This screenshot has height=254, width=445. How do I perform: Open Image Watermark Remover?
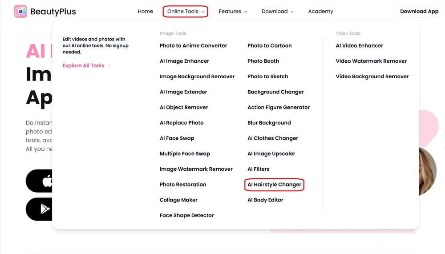[196, 169]
